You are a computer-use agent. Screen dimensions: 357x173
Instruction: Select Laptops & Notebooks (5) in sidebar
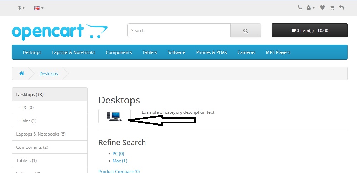point(50,134)
